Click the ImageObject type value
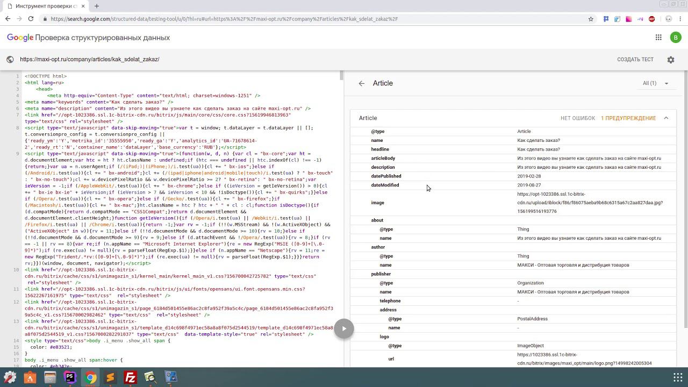Viewport: 688px width, 387px height. (x=531, y=346)
